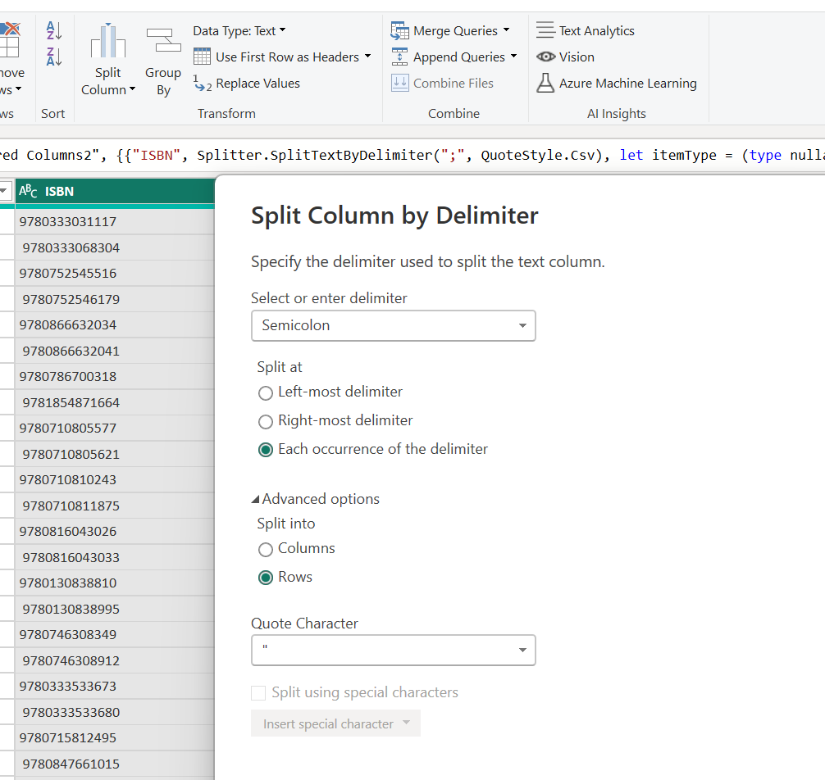Click the Text Analytics label
Screen dimensions: 825x780
[597, 31]
